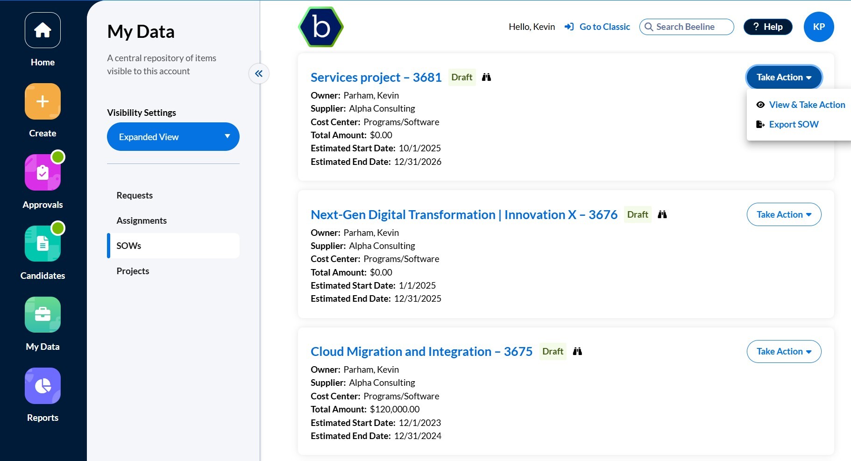Click the estimated end date 12/31/2026
This screenshot has width=851, height=461.
pos(418,162)
